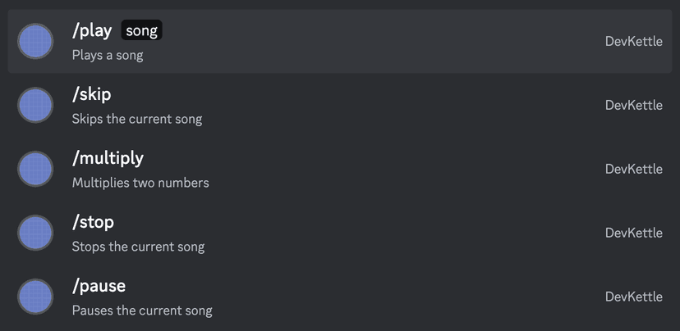Click the bot avatar beside /skip

point(35,105)
